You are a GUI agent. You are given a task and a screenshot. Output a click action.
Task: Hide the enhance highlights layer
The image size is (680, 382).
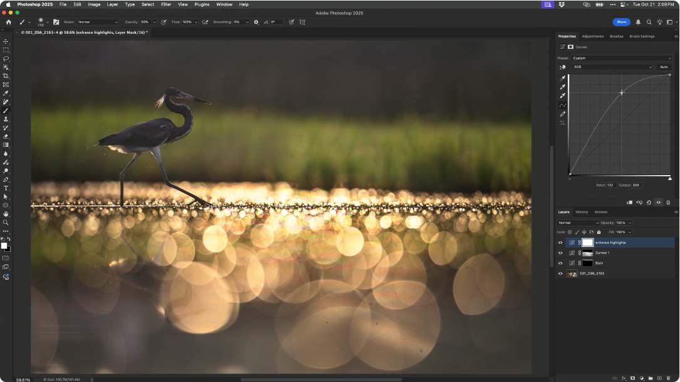560,243
